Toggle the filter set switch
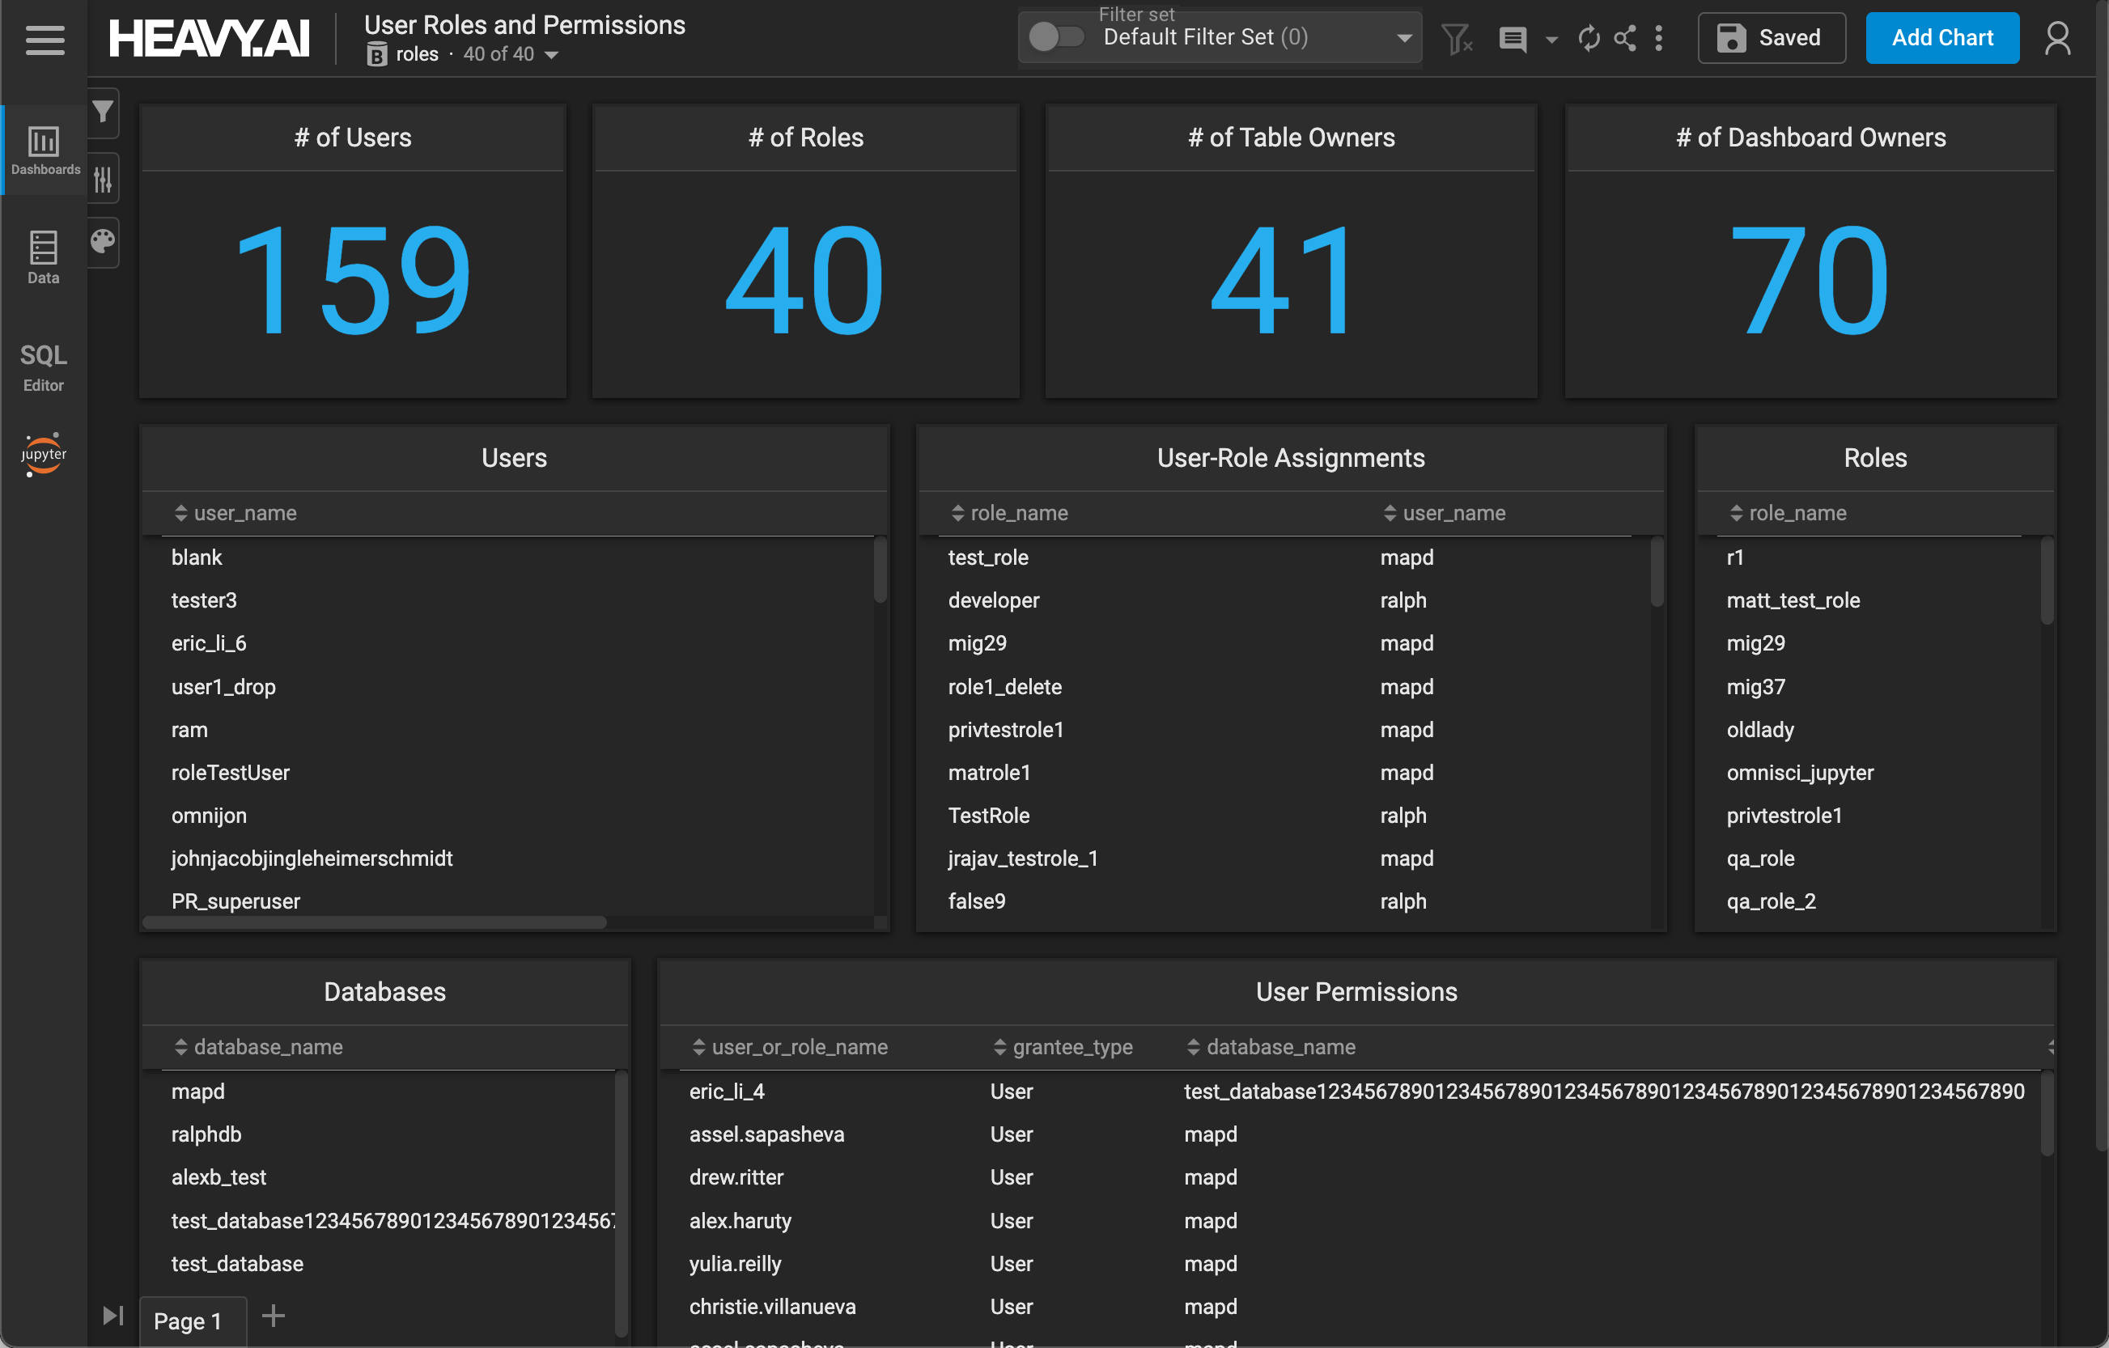This screenshot has width=2109, height=1348. (1055, 38)
